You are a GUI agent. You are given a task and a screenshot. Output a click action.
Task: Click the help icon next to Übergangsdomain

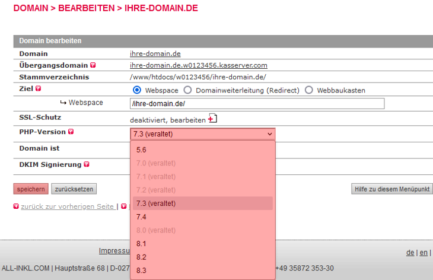(93, 65)
